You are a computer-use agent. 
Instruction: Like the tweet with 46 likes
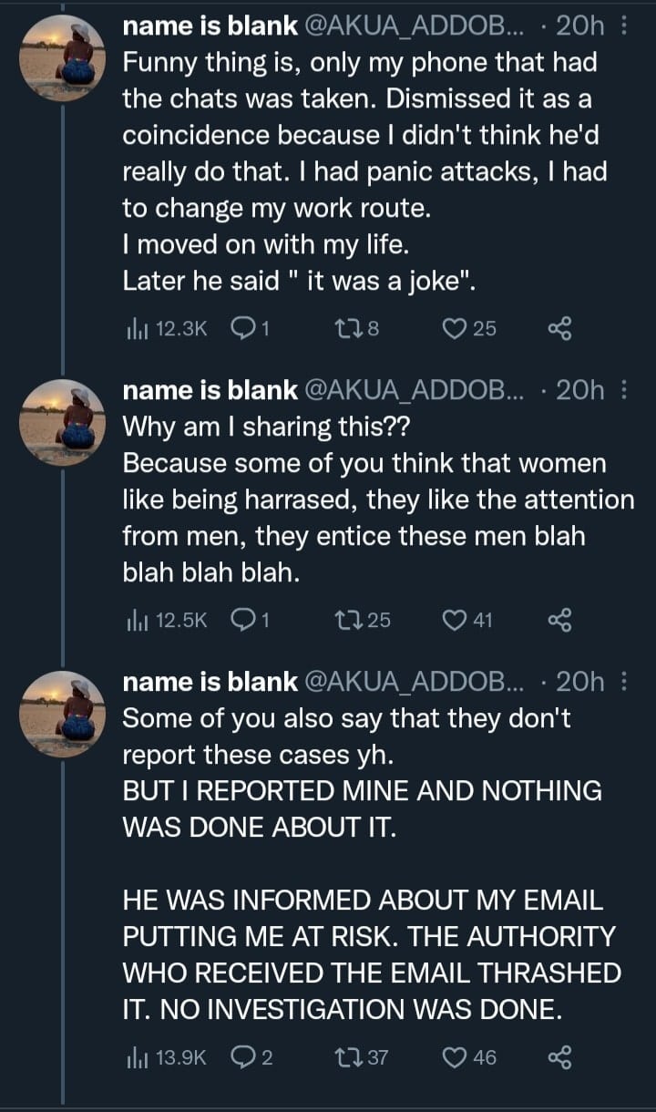pos(469,1057)
